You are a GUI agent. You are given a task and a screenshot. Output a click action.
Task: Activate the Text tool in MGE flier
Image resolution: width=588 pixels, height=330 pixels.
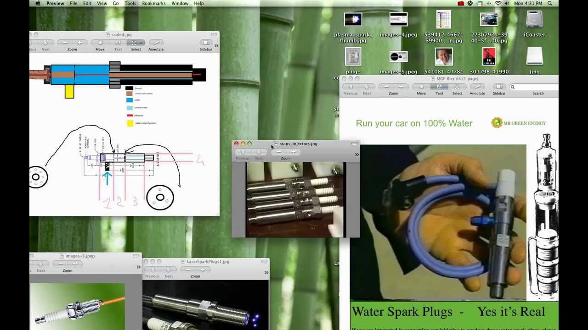[439, 87]
